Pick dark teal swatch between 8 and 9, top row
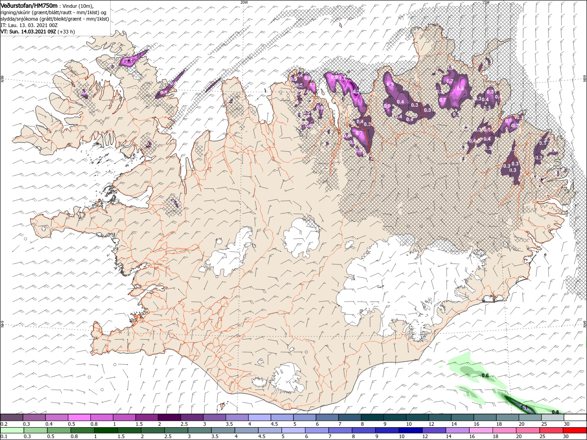This screenshot has height=440, width=587. [372, 417]
